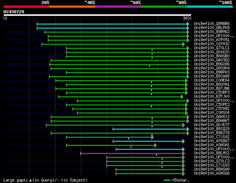Image resolution: width=236 pixels, height=183 pixels.
Task: Click the '(in Subject)' legend text
Action: [x=74, y=180]
